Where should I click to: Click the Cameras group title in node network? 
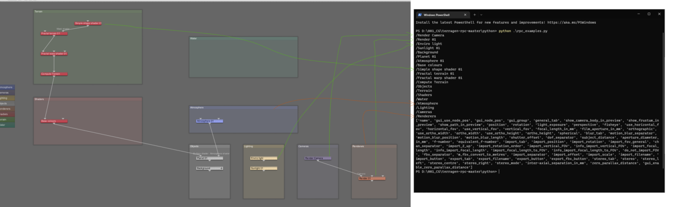click(303, 146)
